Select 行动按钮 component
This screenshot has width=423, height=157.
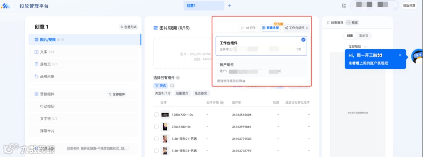(x=83, y=106)
